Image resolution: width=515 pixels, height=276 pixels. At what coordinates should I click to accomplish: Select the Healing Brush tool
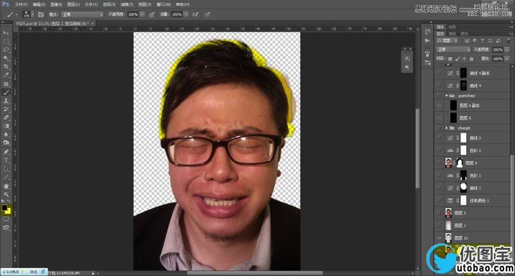[6, 85]
